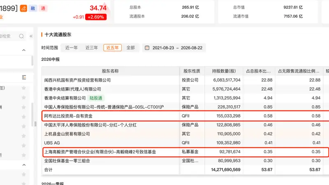Click holding value 1,313,255,994
The width and height of the screenshot is (329, 185).
pos(227,98)
